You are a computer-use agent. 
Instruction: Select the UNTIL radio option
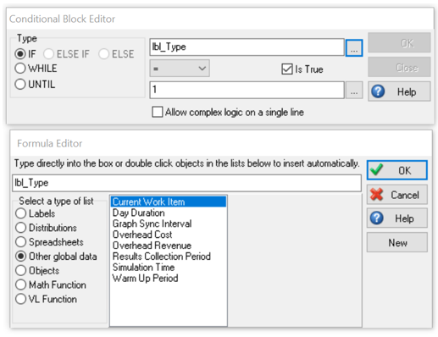[x=20, y=84]
